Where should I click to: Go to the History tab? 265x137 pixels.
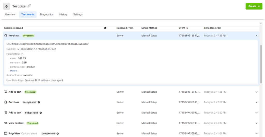pos(63,14)
